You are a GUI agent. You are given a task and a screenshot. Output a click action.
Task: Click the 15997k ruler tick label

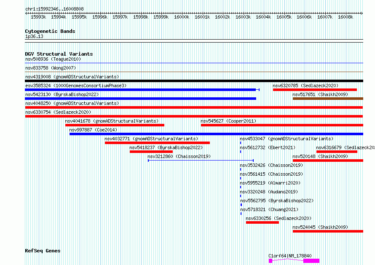(120, 17)
